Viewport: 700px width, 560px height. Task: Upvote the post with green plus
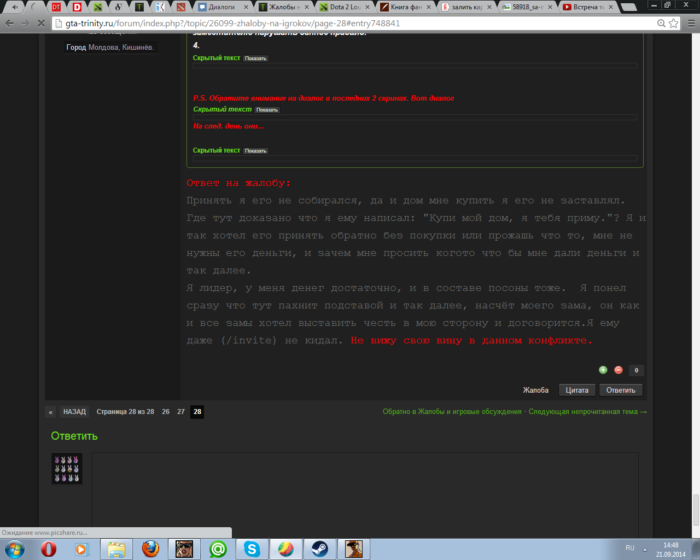603,370
